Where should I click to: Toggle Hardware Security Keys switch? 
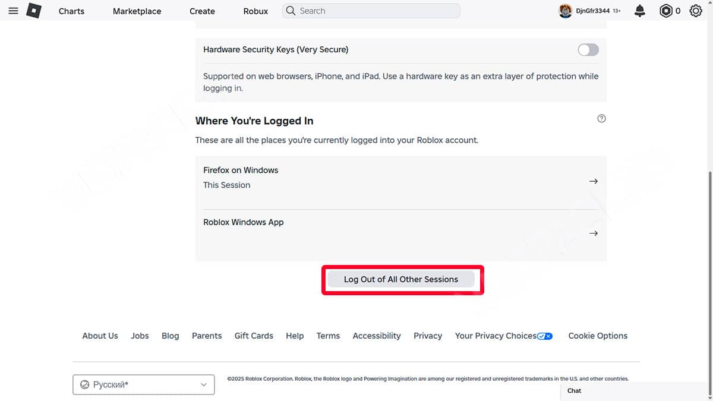tap(588, 50)
